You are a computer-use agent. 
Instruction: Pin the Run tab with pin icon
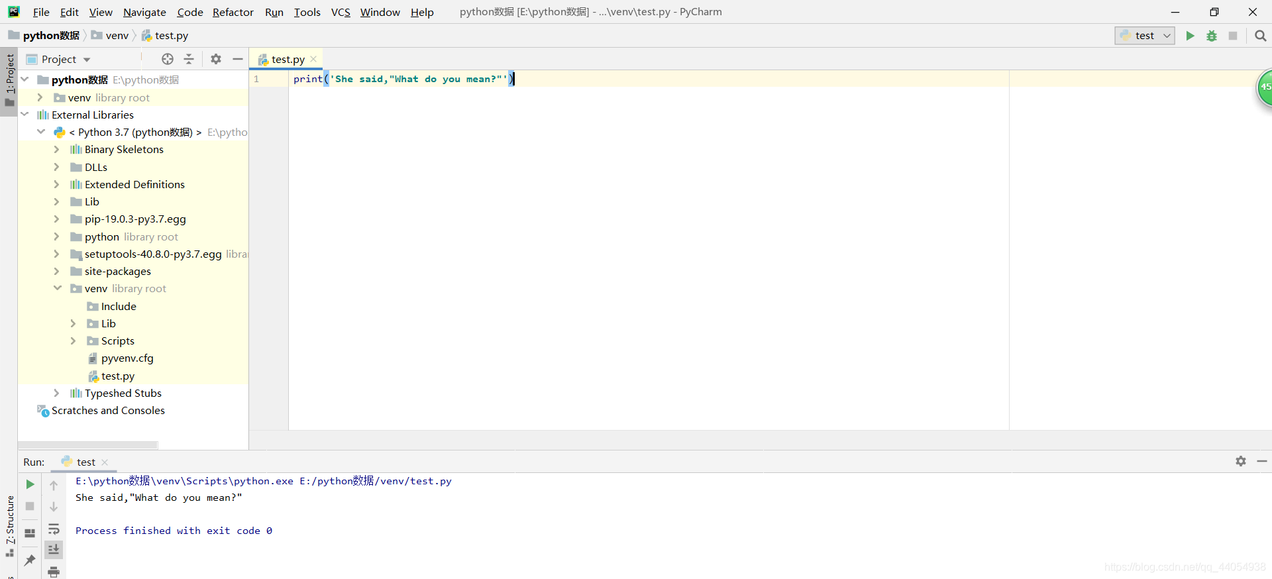[x=30, y=560]
